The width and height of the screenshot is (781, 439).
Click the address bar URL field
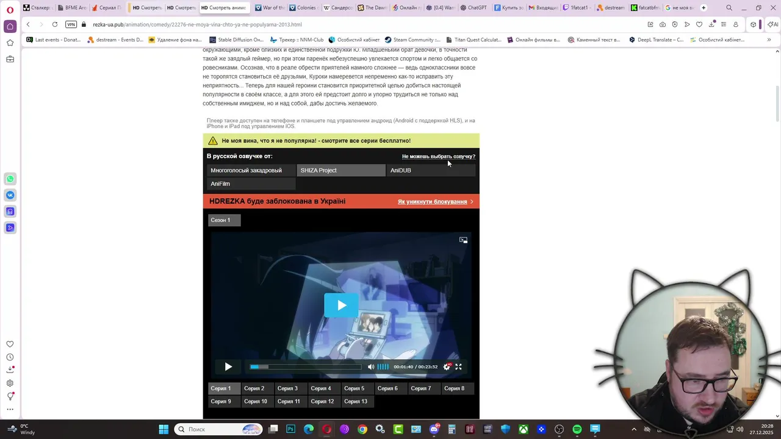[x=366, y=24]
